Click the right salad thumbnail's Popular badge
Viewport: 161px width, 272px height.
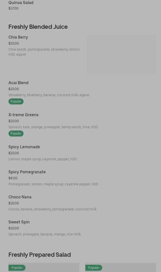[x=94, y=268]
